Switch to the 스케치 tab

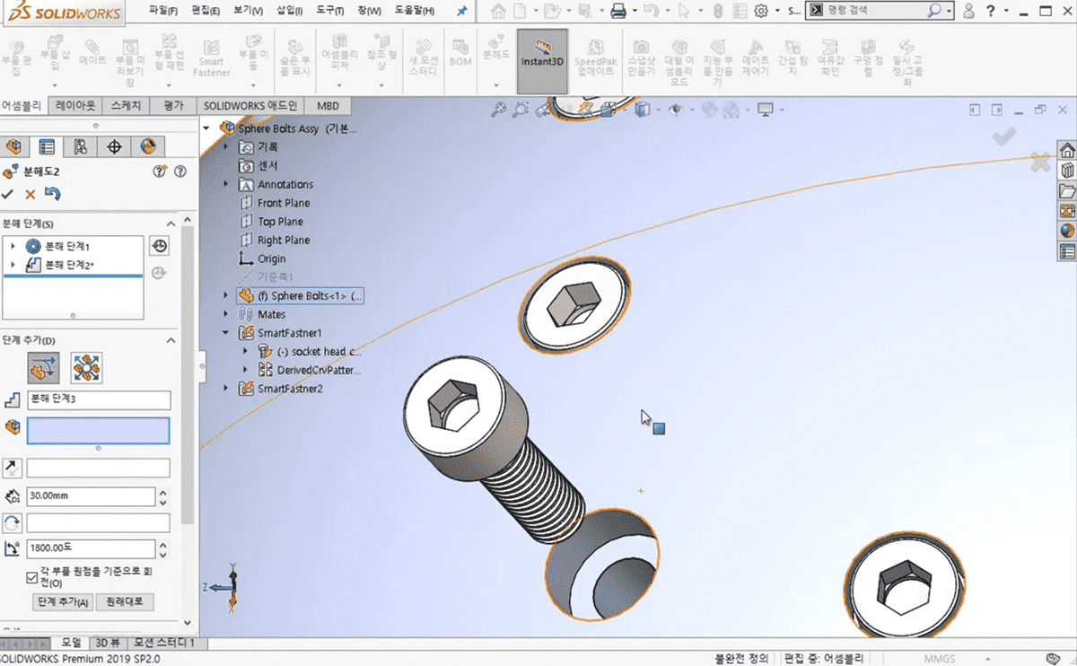click(127, 106)
